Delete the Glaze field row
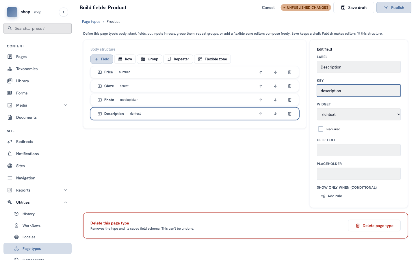 [290, 86]
